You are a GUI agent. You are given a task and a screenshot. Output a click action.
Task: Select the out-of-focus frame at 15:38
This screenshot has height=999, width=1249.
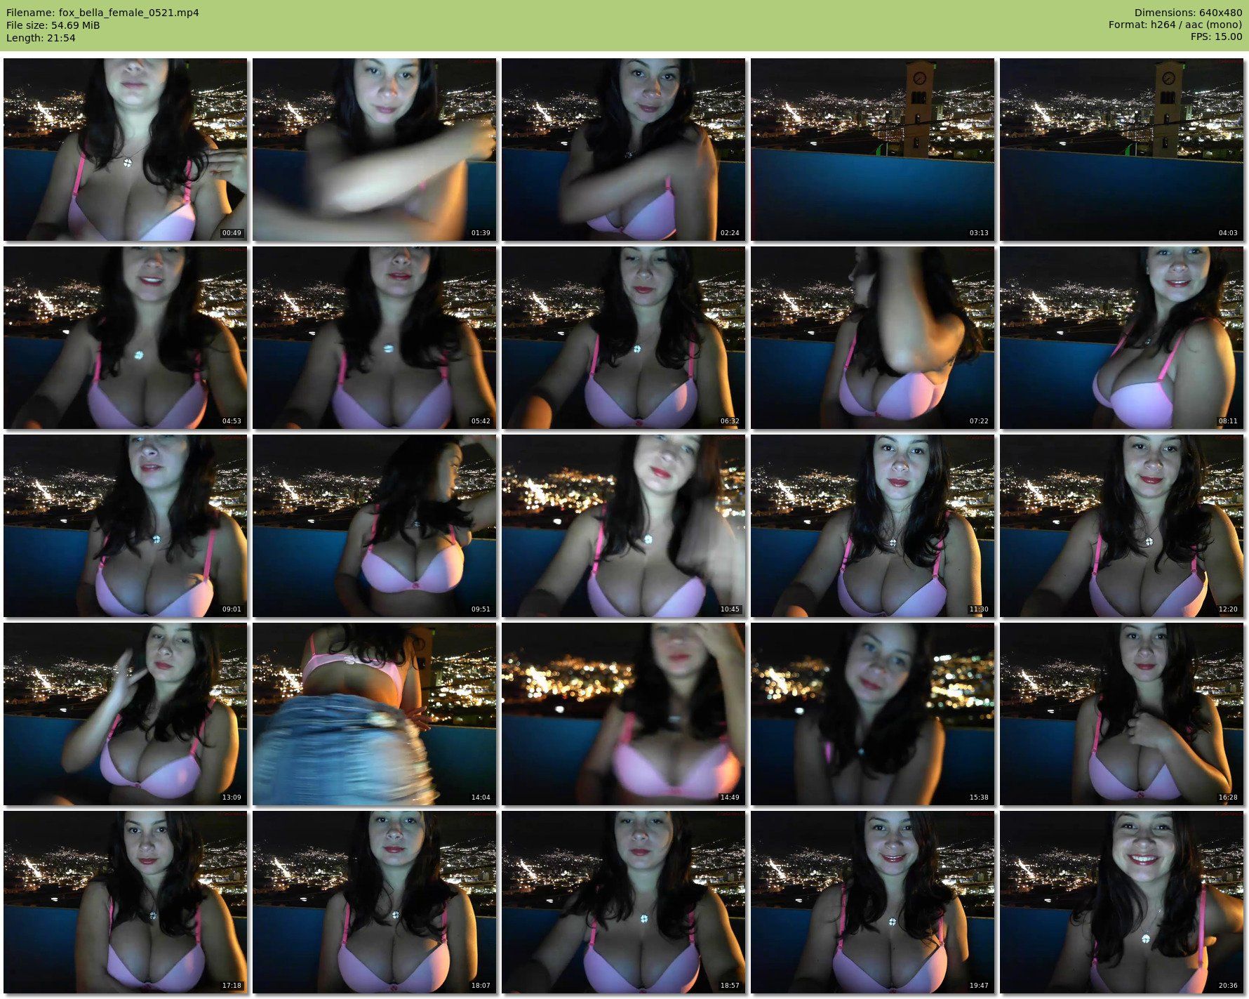(x=872, y=713)
